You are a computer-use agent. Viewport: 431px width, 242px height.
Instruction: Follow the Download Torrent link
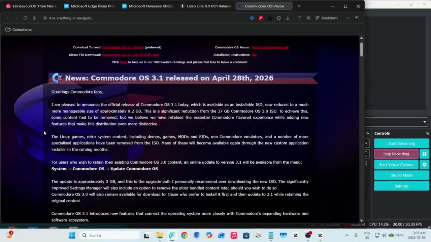(123, 47)
